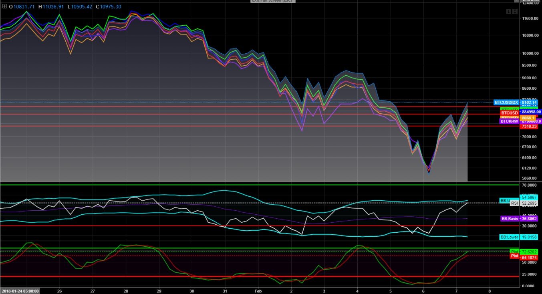Image resolution: width=542 pixels, height=294 pixels.
Task: Click the BTCUSDIDX price label
Action: tap(506, 103)
